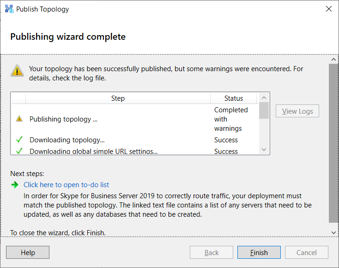Image resolution: width=339 pixels, height=268 pixels.
Task: Click the wizard page scroll-down arrow
Action: coord(333,232)
